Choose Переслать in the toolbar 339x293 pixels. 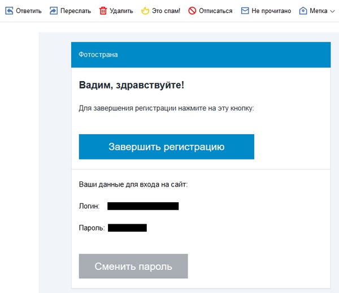coord(76,11)
